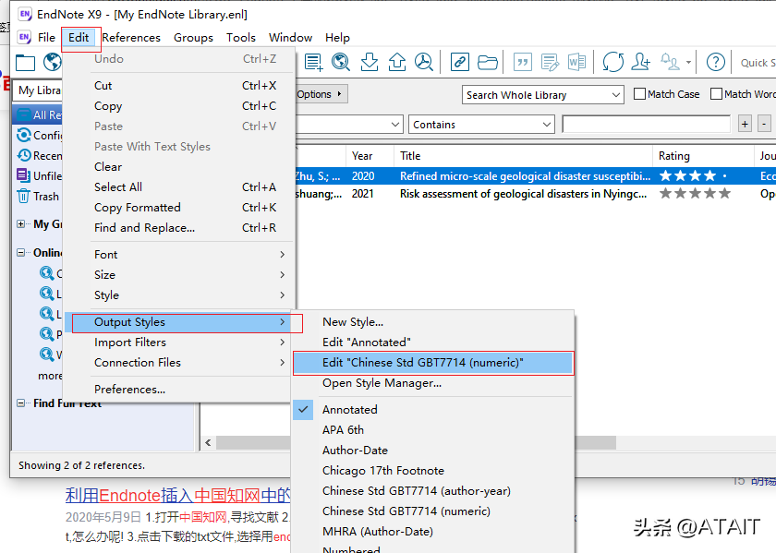Click the horizontal scrollbar left arrow
This screenshot has height=553, width=776.
209,443
